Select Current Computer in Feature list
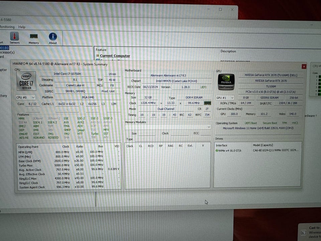This screenshot has width=321, height=241. [115, 56]
